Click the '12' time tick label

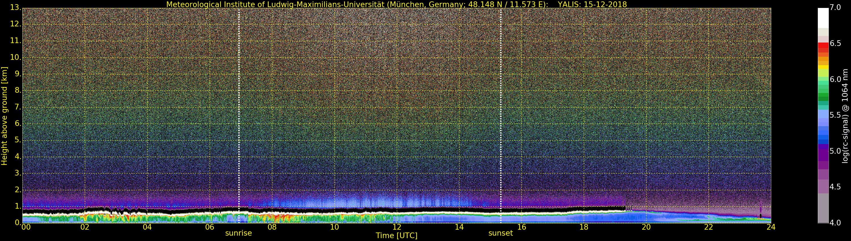(x=397, y=227)
